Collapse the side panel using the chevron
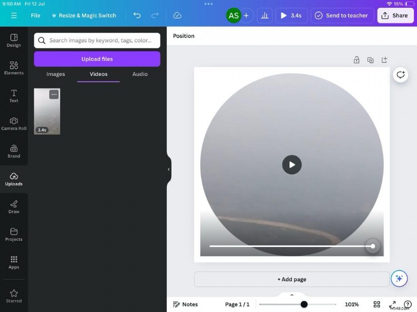Image resolution: width=417 pixels, height=312 pixels. click(x=168, y=169)
